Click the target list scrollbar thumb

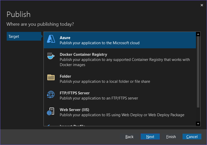(198, 72)
